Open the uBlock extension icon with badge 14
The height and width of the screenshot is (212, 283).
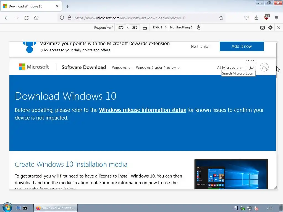[267, 17]
